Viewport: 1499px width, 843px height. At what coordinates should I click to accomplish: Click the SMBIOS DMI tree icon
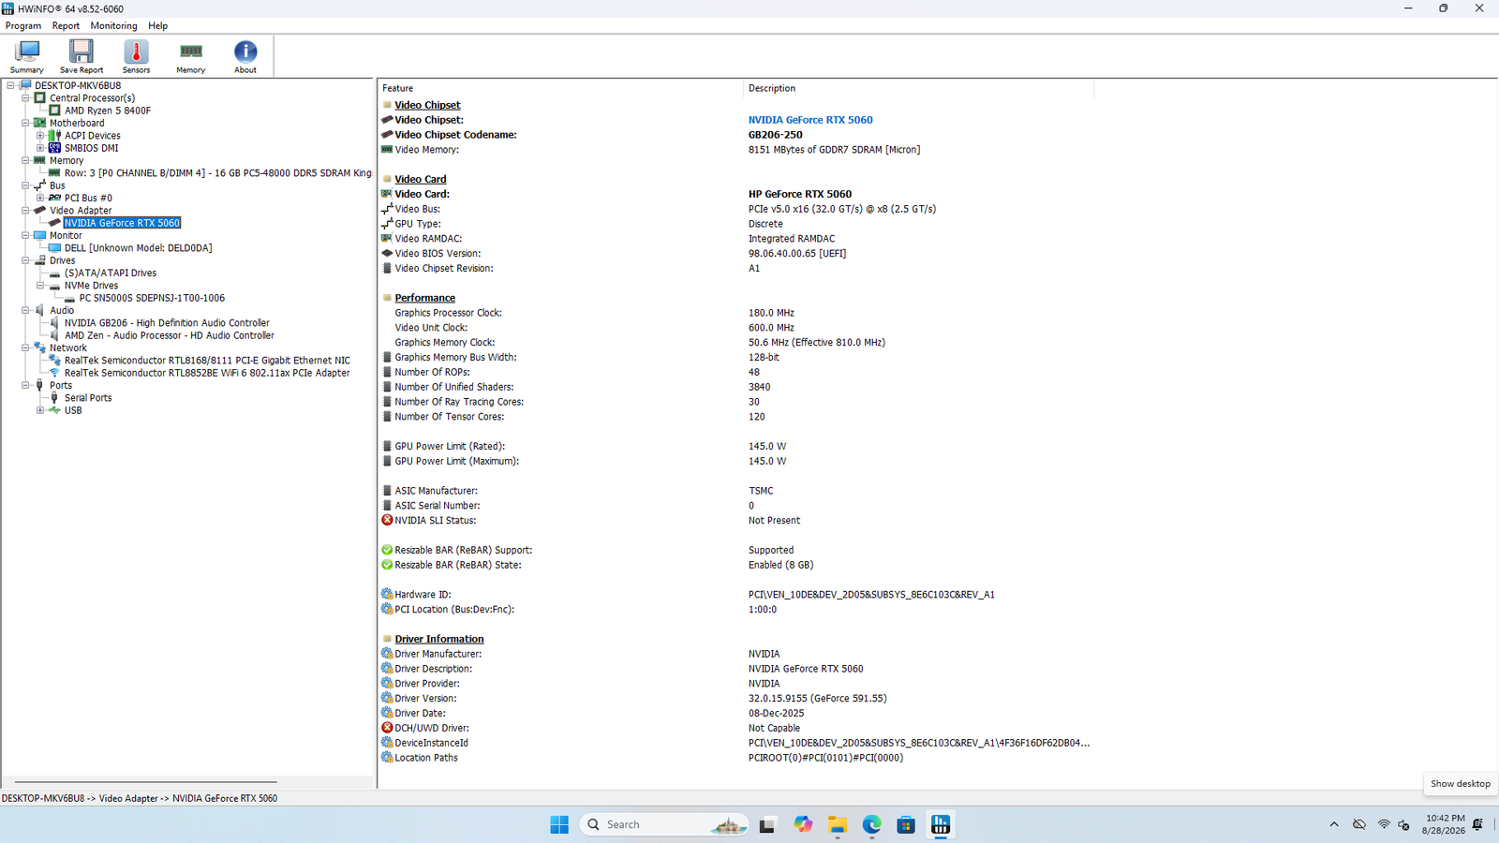[55, 148]
